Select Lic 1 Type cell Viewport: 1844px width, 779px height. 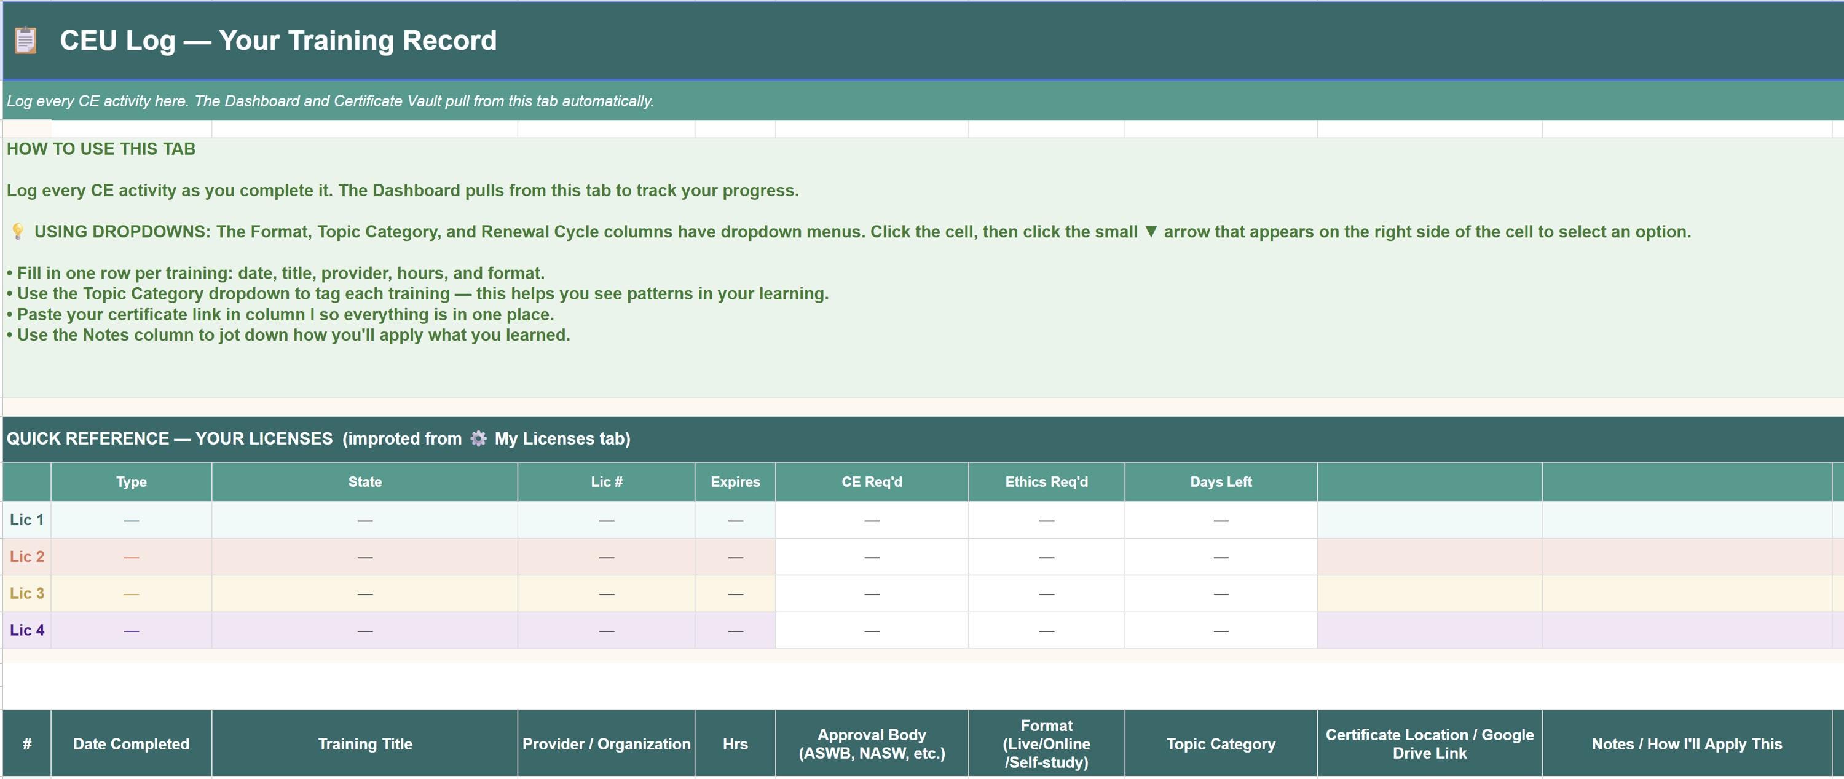click(132, 520)
